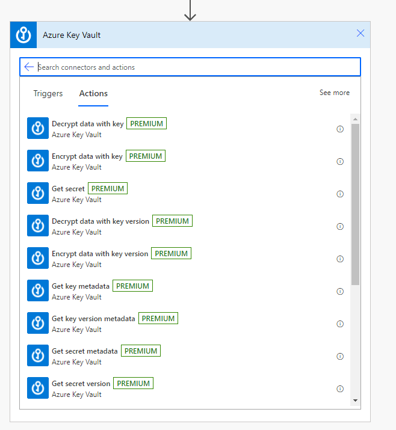Select the Actions tab
The image size is (396, 430).
tap(93, 93)
